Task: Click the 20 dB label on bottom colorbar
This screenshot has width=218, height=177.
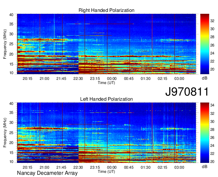Action: pos(212,161)
